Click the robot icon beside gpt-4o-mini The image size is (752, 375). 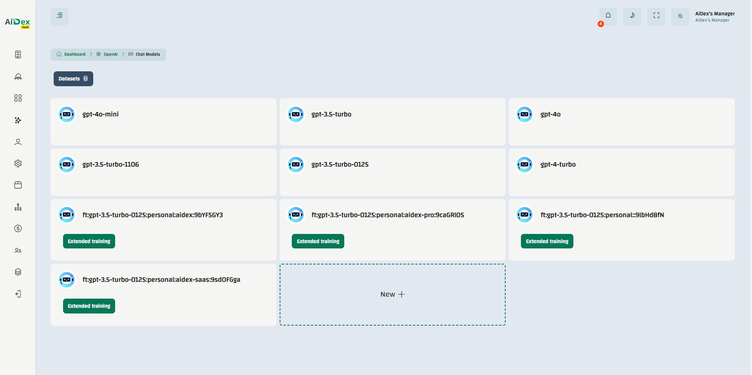tap(67, 114)
